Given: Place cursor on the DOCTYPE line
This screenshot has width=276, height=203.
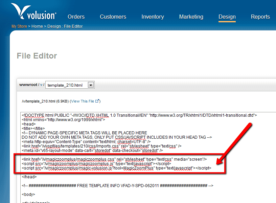Looking at the screenshot, I should pos(139,115).
